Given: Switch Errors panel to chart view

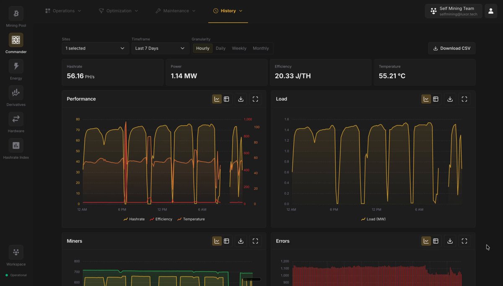Looking at the screenshot, I should click(x=426, y=241).
